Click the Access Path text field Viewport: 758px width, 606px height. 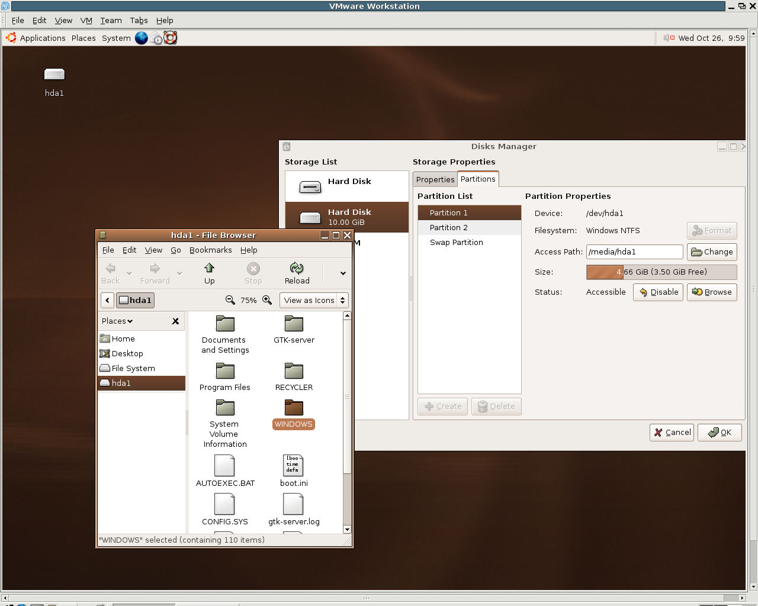(x=634, y=252)
